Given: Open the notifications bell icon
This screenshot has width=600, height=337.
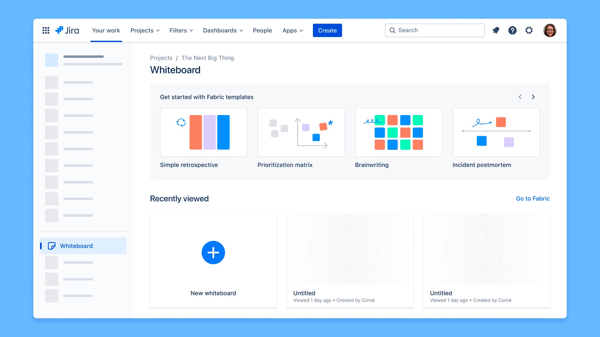Looking at the screenshot, I should [496, 30].
